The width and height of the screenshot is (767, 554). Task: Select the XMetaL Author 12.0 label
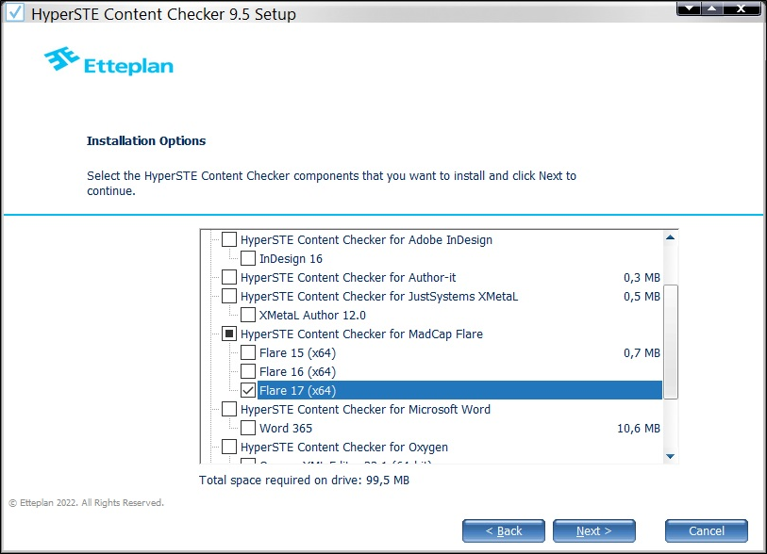[x=312, y=316]
